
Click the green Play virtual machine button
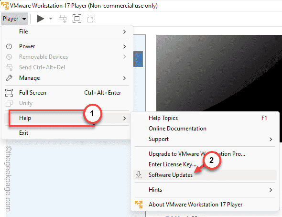coord(41,19)
